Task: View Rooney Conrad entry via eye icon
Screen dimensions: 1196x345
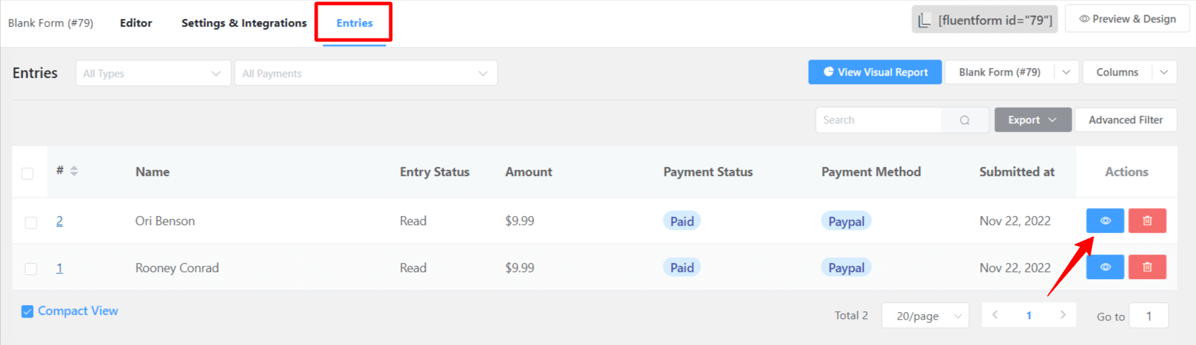Action: [1105, 267]
